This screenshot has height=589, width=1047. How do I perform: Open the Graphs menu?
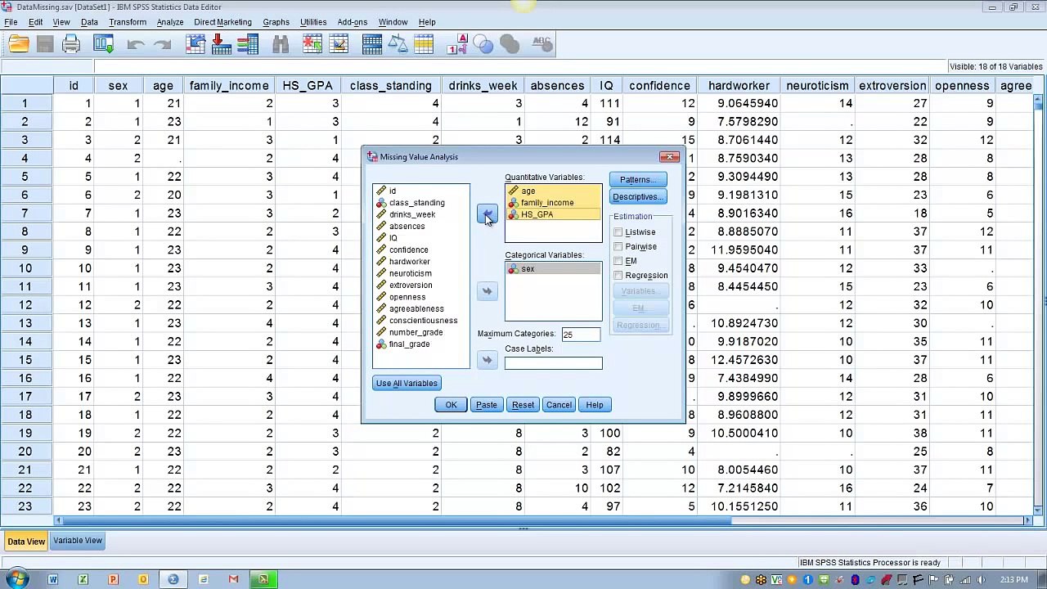[x=276, y=22]
